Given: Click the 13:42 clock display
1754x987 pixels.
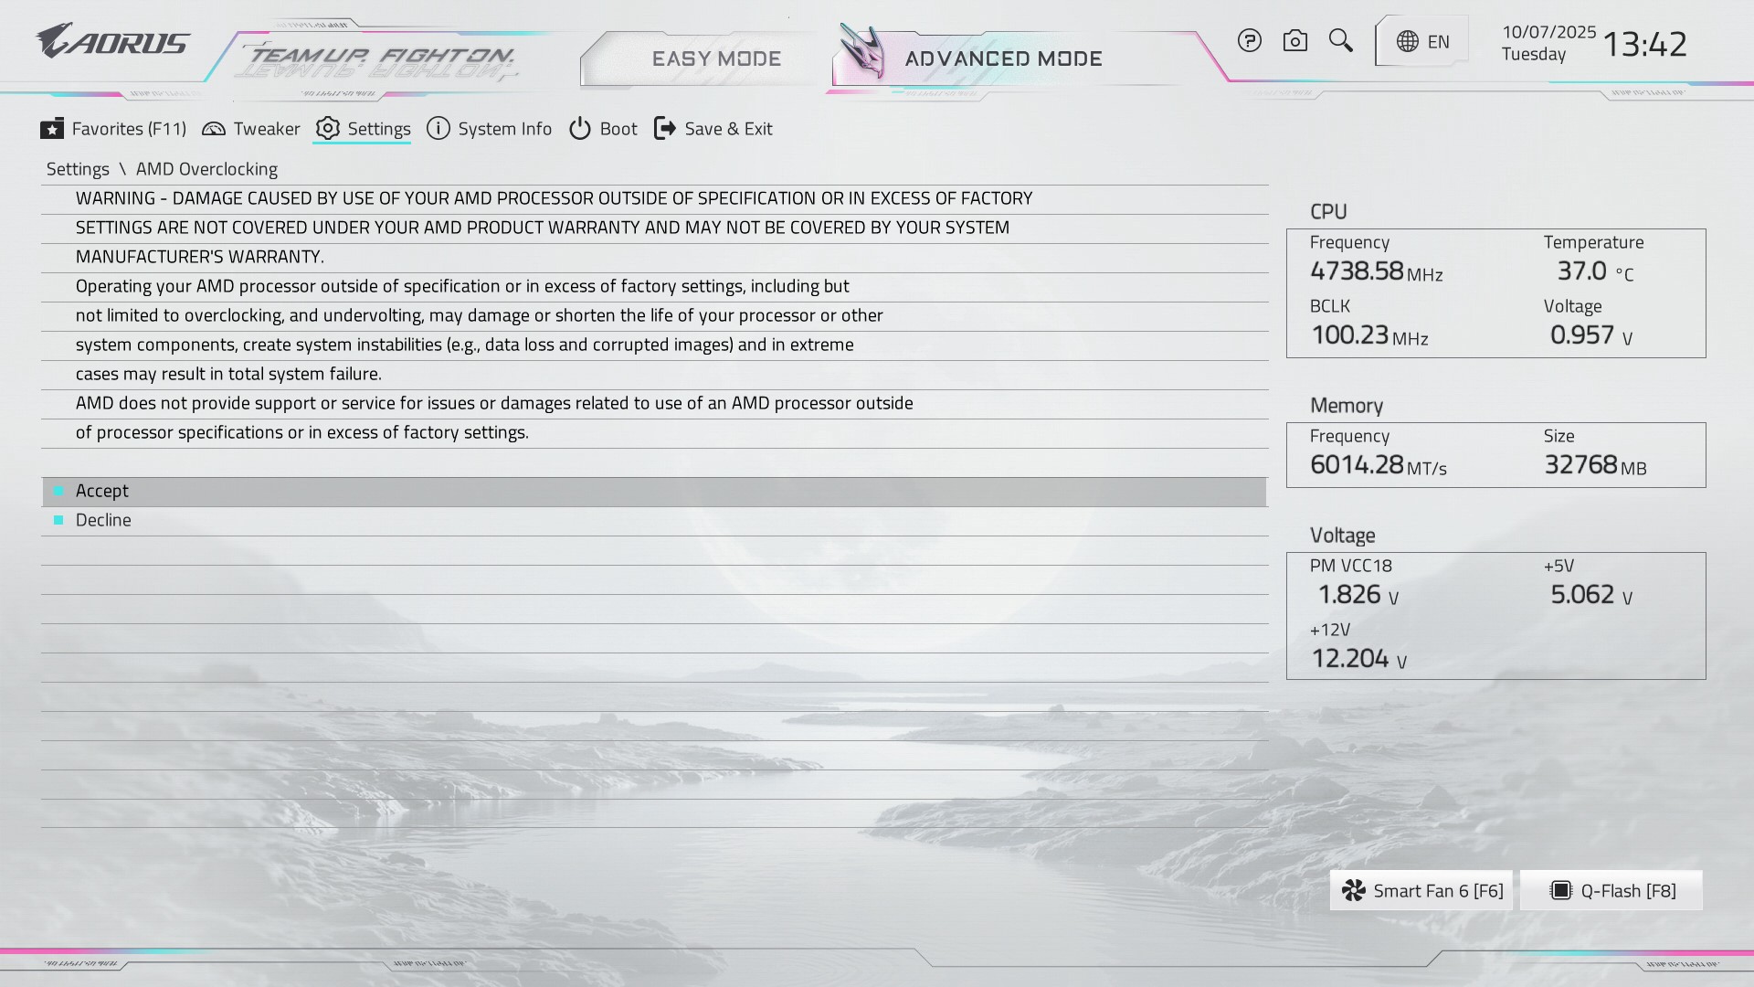Looking at the screenshot, I should 1644,44.
